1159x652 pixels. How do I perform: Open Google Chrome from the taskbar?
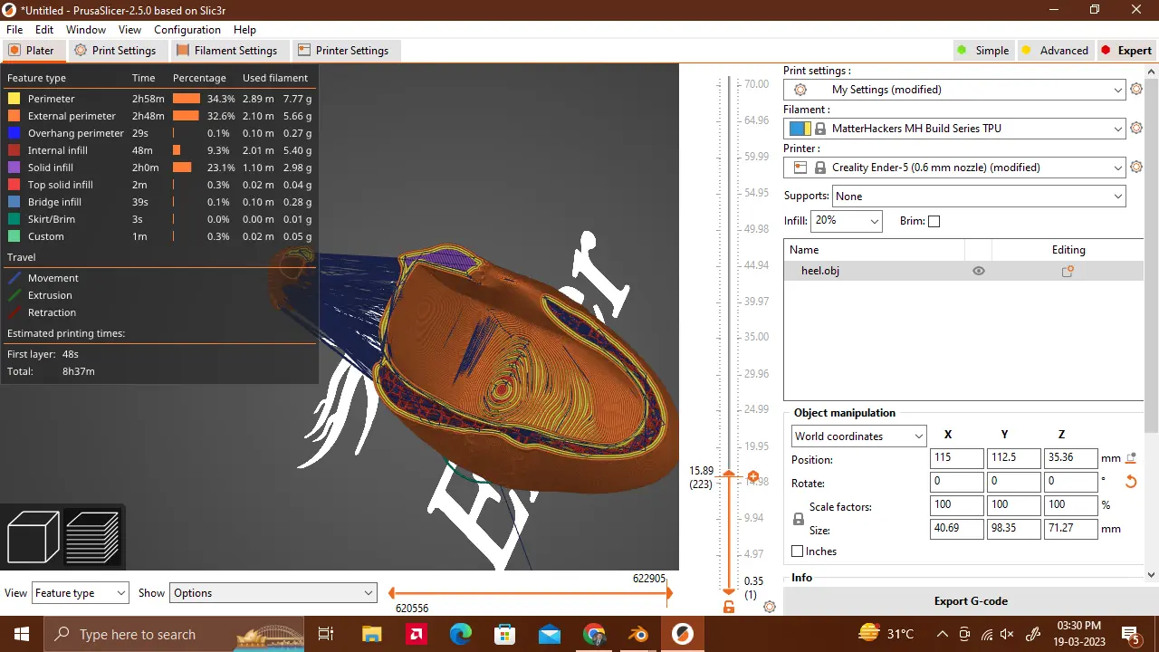594,634
